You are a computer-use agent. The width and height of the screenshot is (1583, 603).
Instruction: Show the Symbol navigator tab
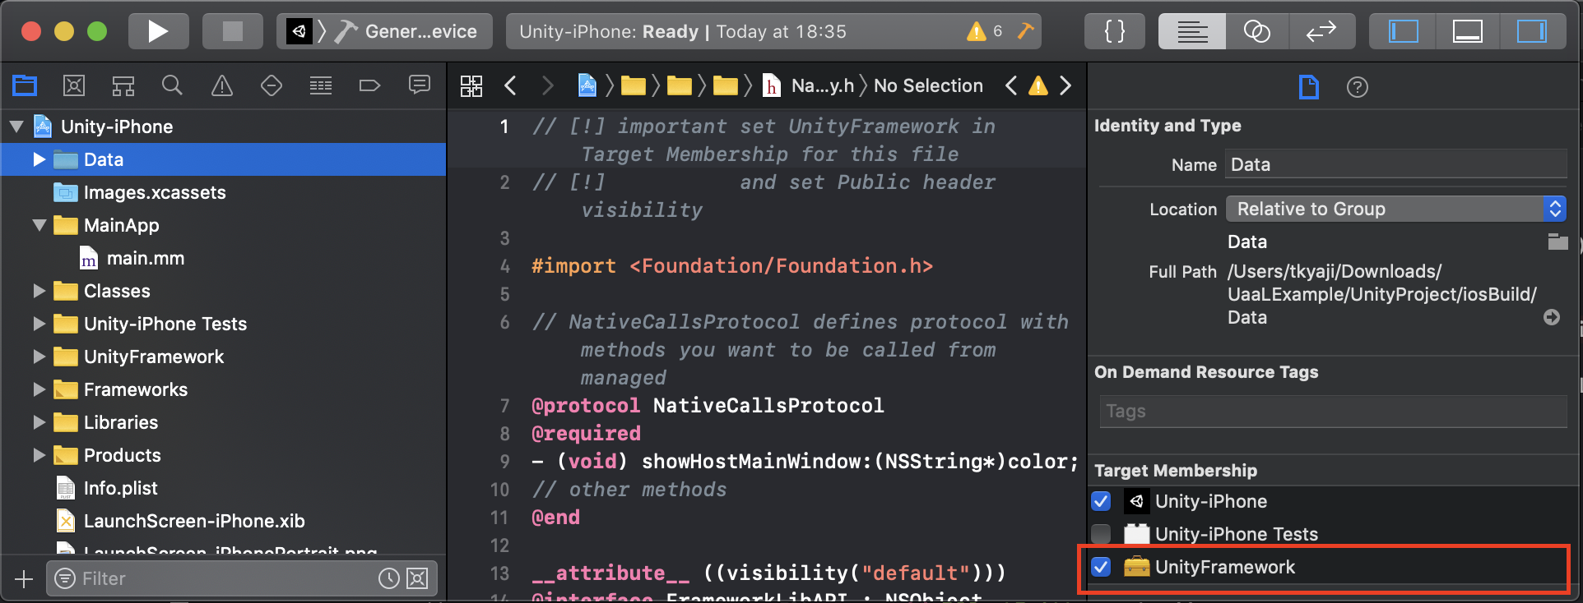123,85
